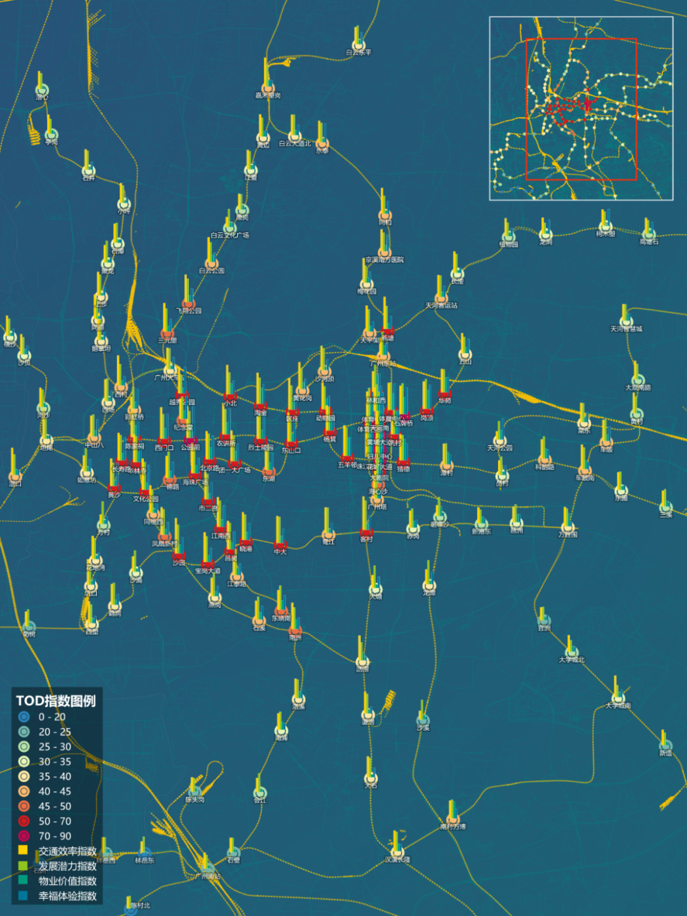Select the 五山 station marker
Screen dimensions: 687x916
click(x=465, y=354)
